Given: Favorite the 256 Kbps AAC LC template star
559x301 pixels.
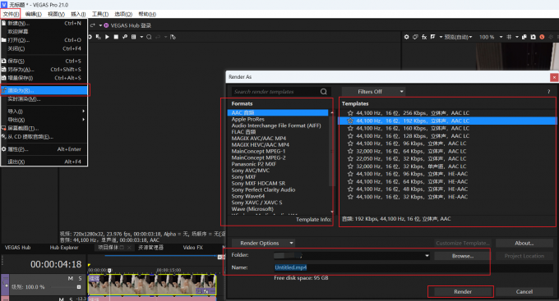Looking at the screenshot, I should point(350,113).
